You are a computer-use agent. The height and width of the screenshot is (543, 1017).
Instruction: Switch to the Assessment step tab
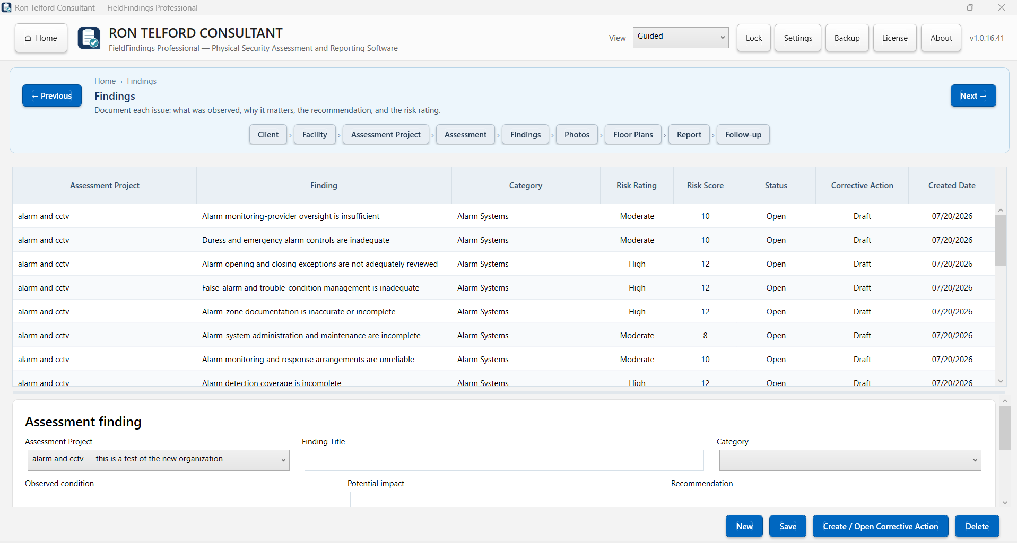coord(465,135)
